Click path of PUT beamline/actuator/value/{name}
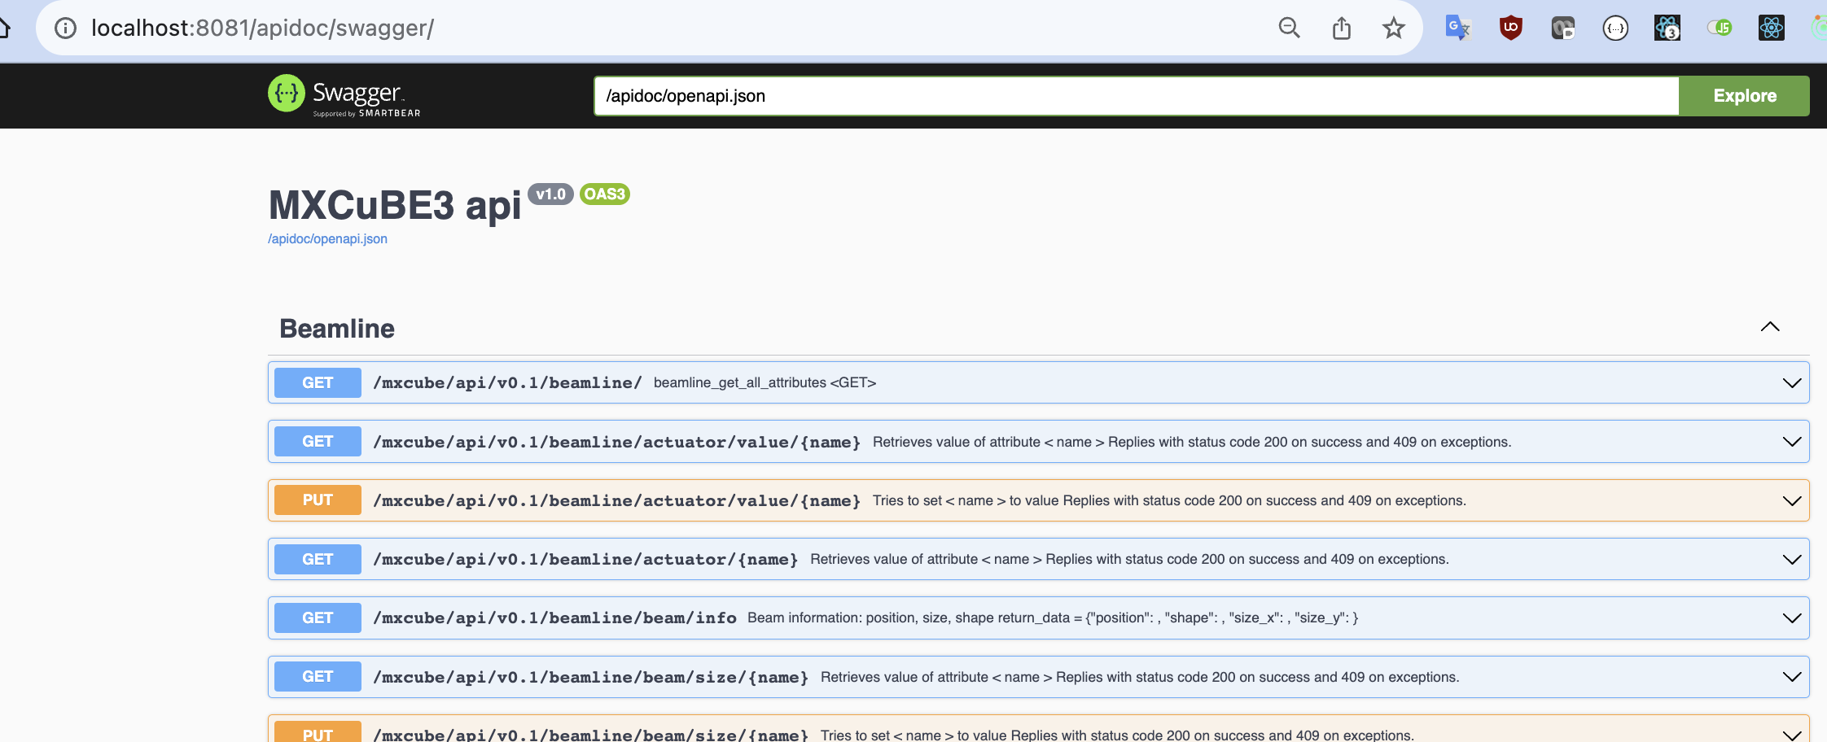This screenshot has width=1827, height=742. tap(616, 500)
